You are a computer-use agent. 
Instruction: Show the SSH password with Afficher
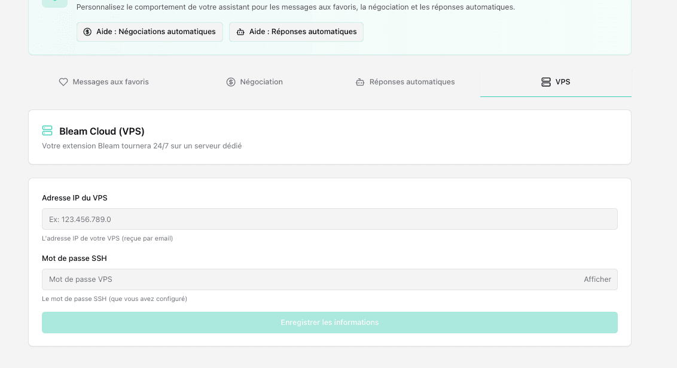(x=597, y=279)
